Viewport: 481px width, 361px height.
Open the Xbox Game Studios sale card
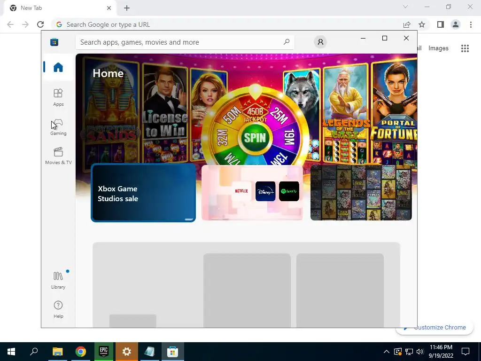tap(143, 193)
